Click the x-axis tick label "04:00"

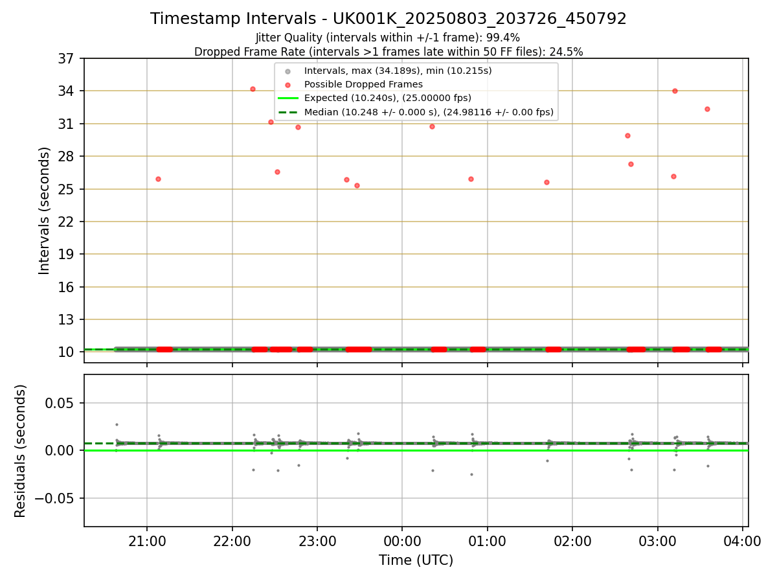click(x=743, y=542)
